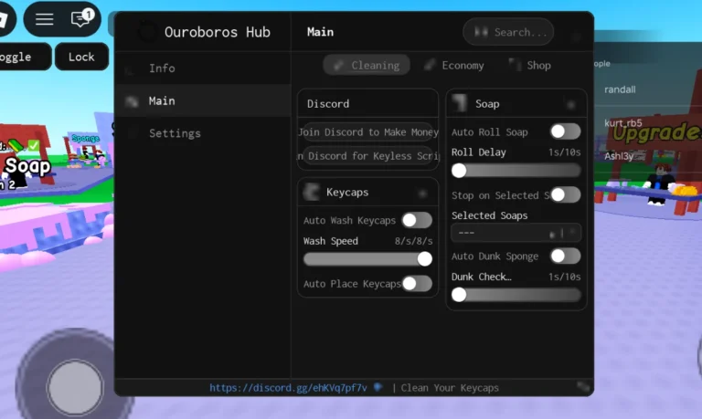Click the Clean Your Keycaps footer text
The image size is (702, 419).
pyautogui.click(x=450, y=388)
